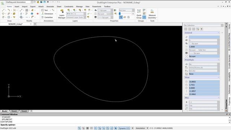Open the ByLayer line color dropdown

(105, 10)
